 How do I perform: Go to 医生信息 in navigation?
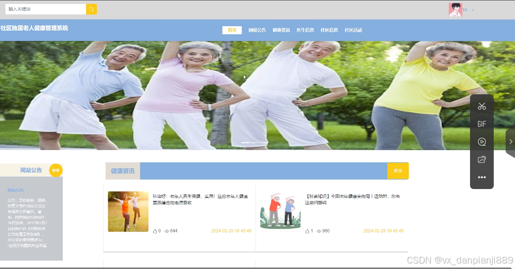point(305,30)
